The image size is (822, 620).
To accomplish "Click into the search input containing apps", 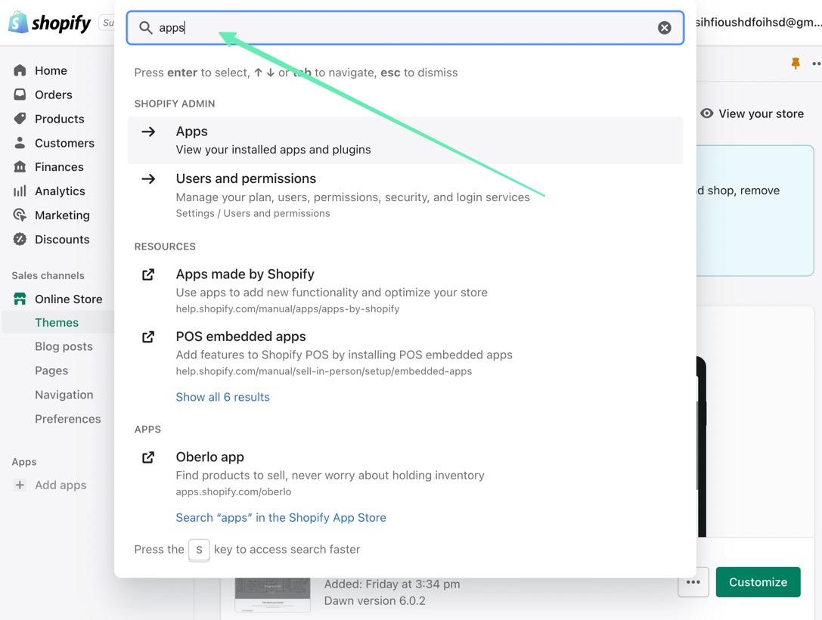I will [x=405, y=28].
